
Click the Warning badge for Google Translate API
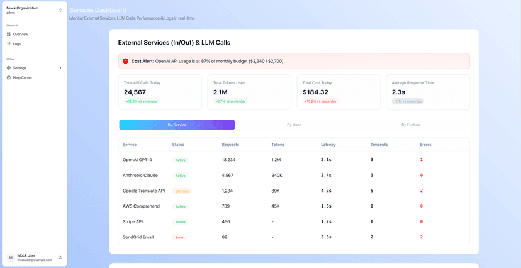[x=181, y=191]
